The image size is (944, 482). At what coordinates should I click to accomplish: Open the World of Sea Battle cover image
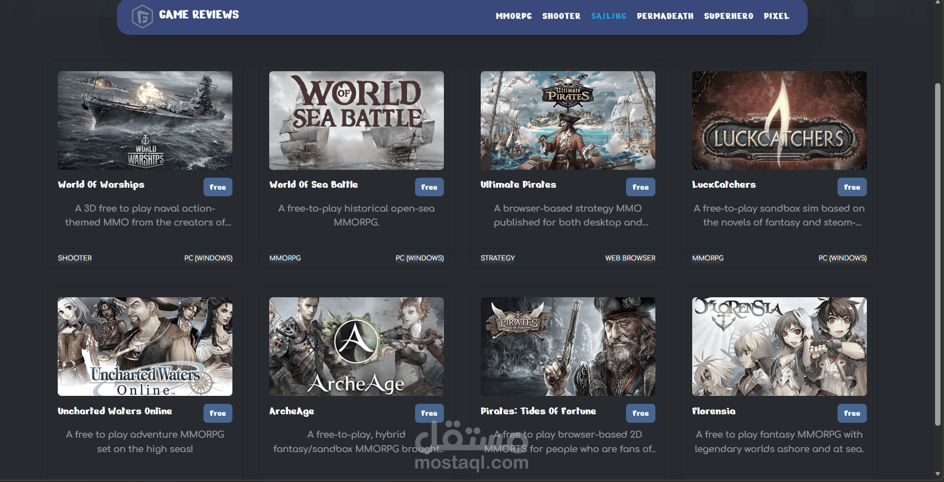coord(356,120)
